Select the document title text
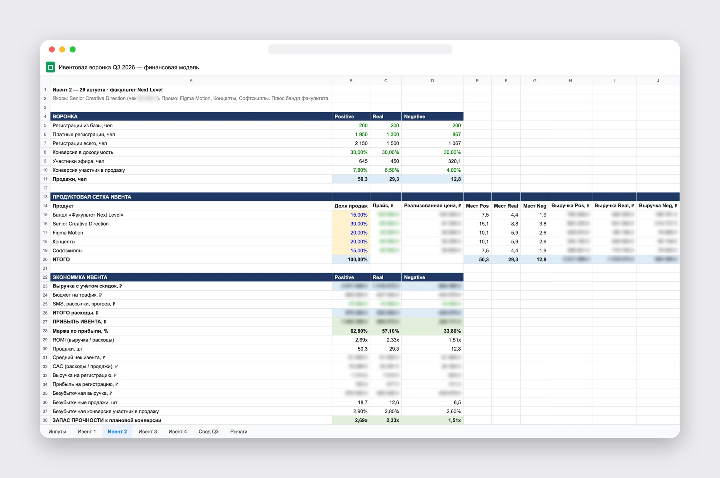720x478 pixels. 129,67
